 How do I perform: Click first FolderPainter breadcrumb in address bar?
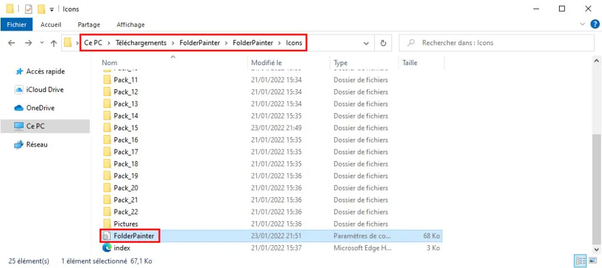click(x=200, y=43)
